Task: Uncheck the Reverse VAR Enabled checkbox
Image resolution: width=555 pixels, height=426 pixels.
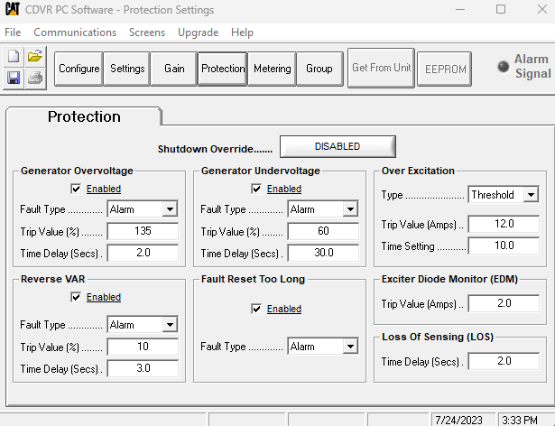Action: point(76,297)
